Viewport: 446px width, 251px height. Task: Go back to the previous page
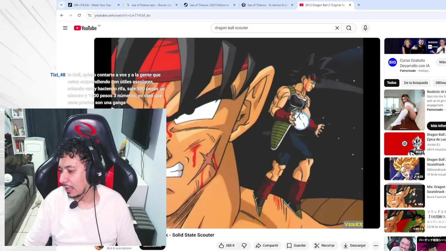[62, 15]
